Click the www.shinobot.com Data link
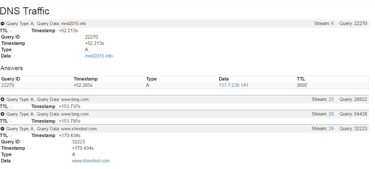The height and width of the screenshot is (169, 375). tap(90, 161)
